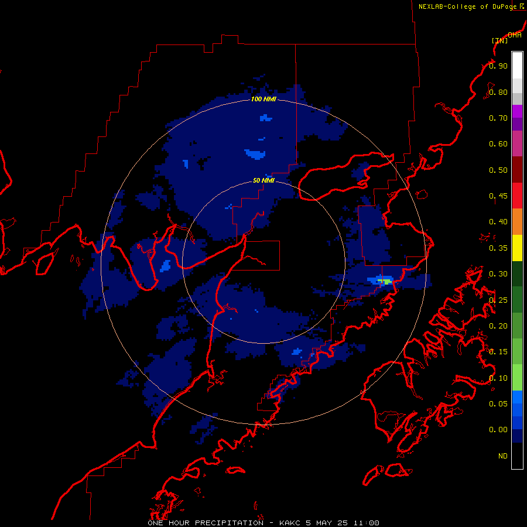Click the 0.40 legend value
This screenshot has width=527, height=527.
[498, 222]
